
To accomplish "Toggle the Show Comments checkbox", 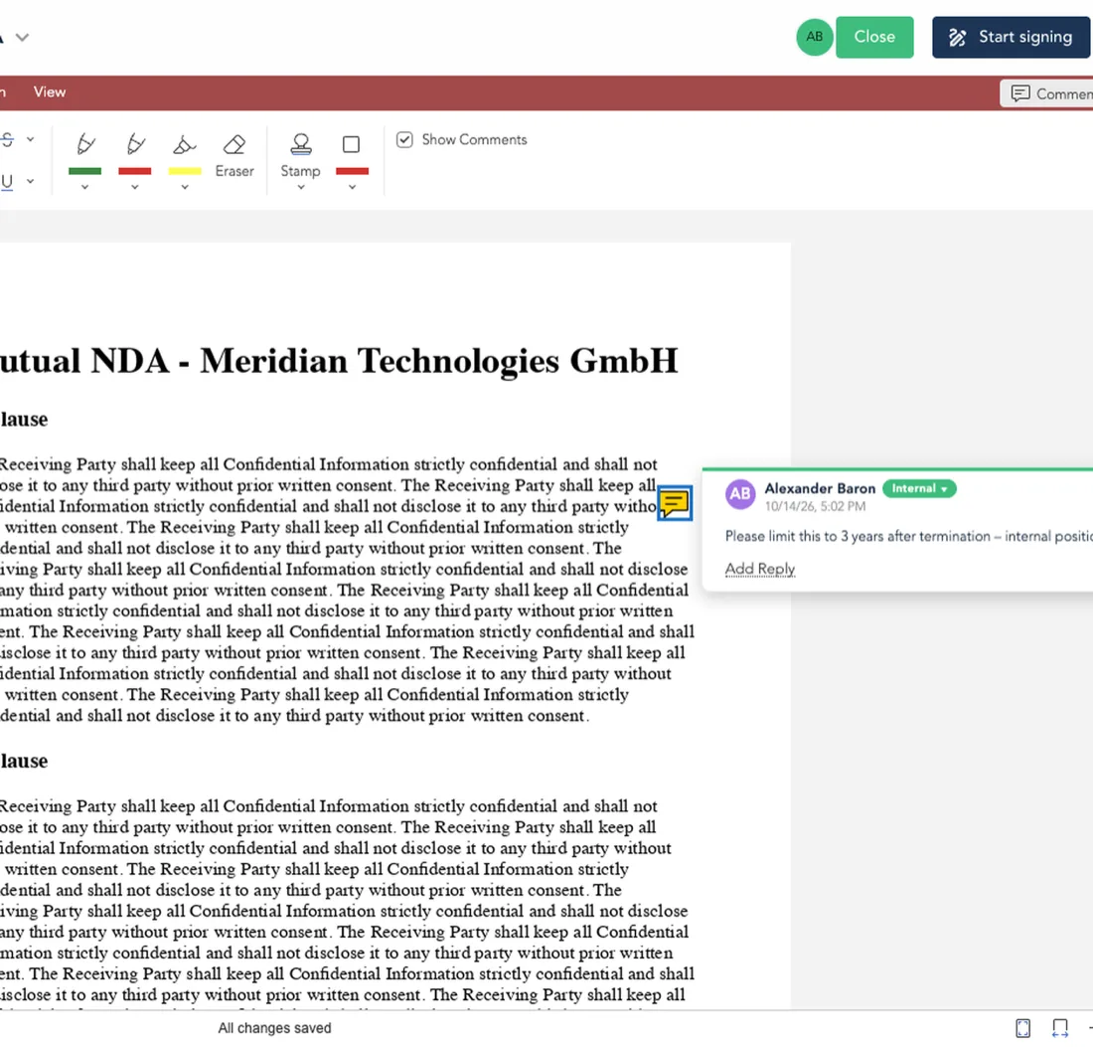I will tap(404, 139).
